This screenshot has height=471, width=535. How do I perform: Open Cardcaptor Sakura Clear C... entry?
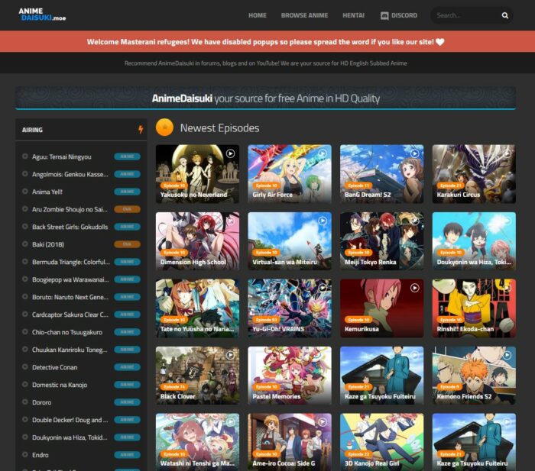click(70, 315)
